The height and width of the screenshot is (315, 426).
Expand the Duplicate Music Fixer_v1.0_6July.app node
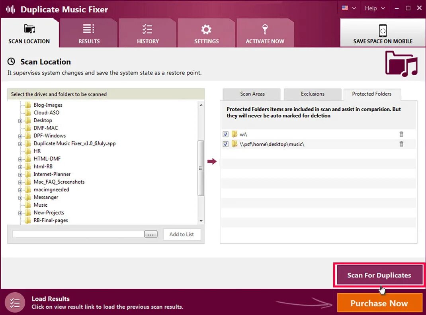(20, 144)
